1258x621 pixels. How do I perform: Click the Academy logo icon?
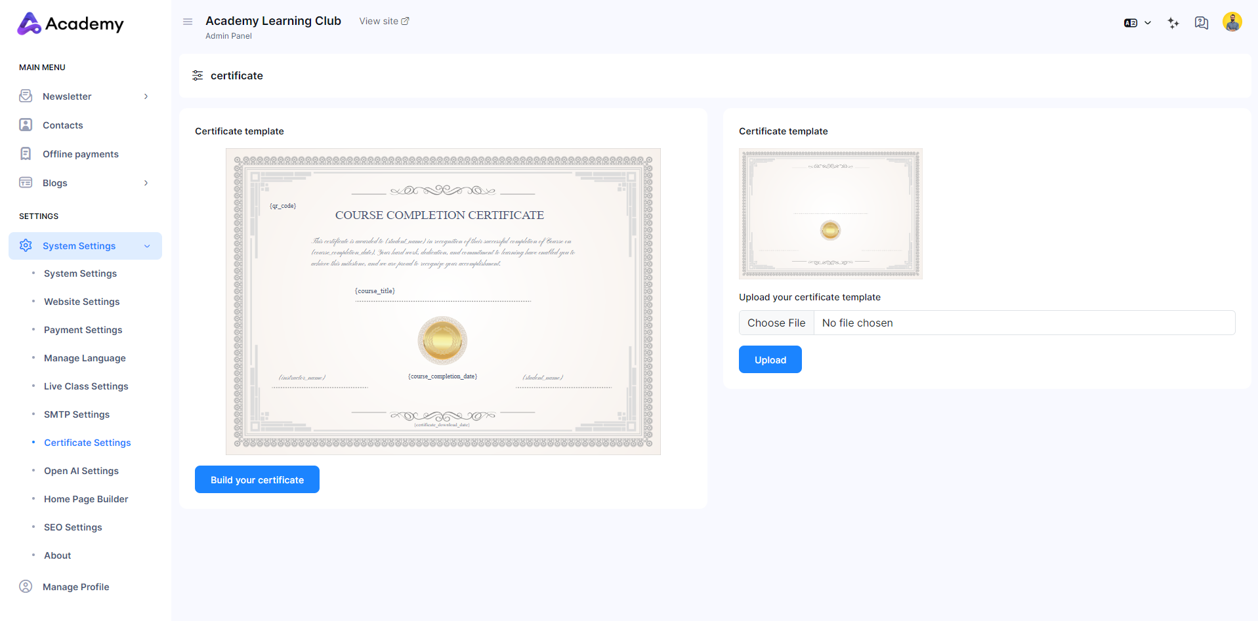pos(29,24)
